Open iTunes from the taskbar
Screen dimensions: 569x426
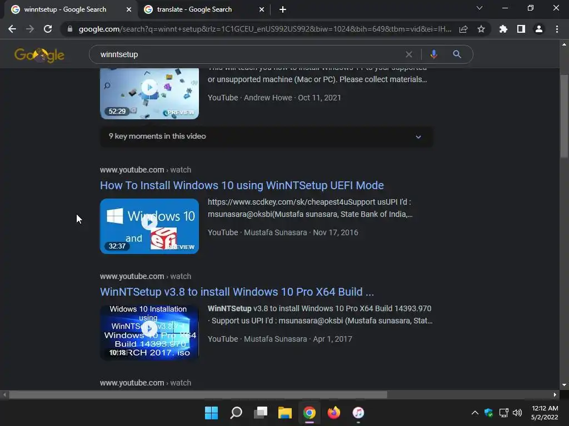pyautogui.click(x=358, y=413)
